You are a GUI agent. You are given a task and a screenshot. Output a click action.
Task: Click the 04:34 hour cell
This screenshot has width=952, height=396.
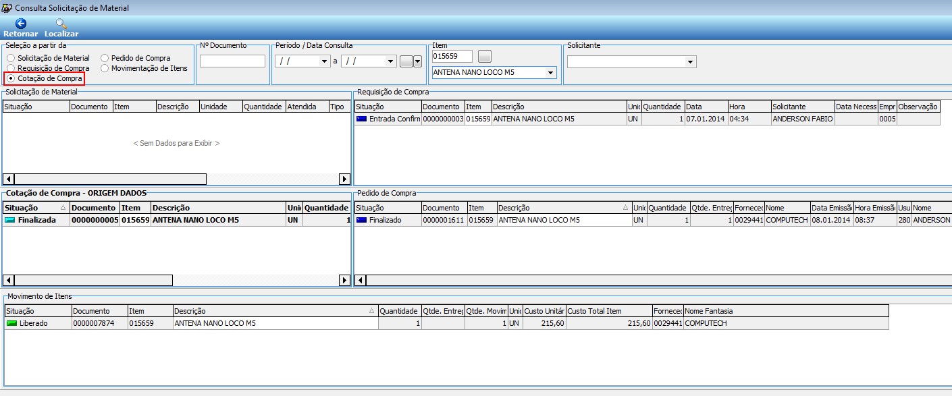(749, 119)
